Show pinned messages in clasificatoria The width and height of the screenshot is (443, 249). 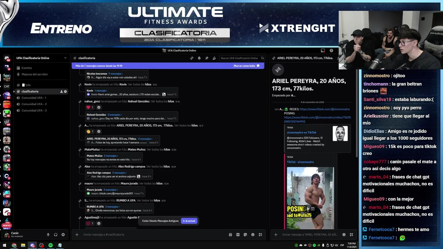pos(207,58)
